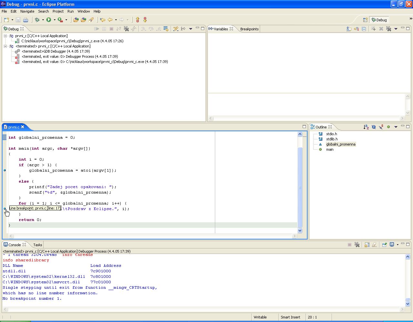Clear the console output icon
Screen dimensions: 413x322
point(374,245)
